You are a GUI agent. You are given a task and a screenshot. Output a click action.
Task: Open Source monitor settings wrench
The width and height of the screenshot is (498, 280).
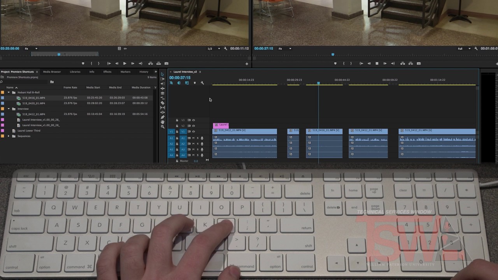(225, 49)
